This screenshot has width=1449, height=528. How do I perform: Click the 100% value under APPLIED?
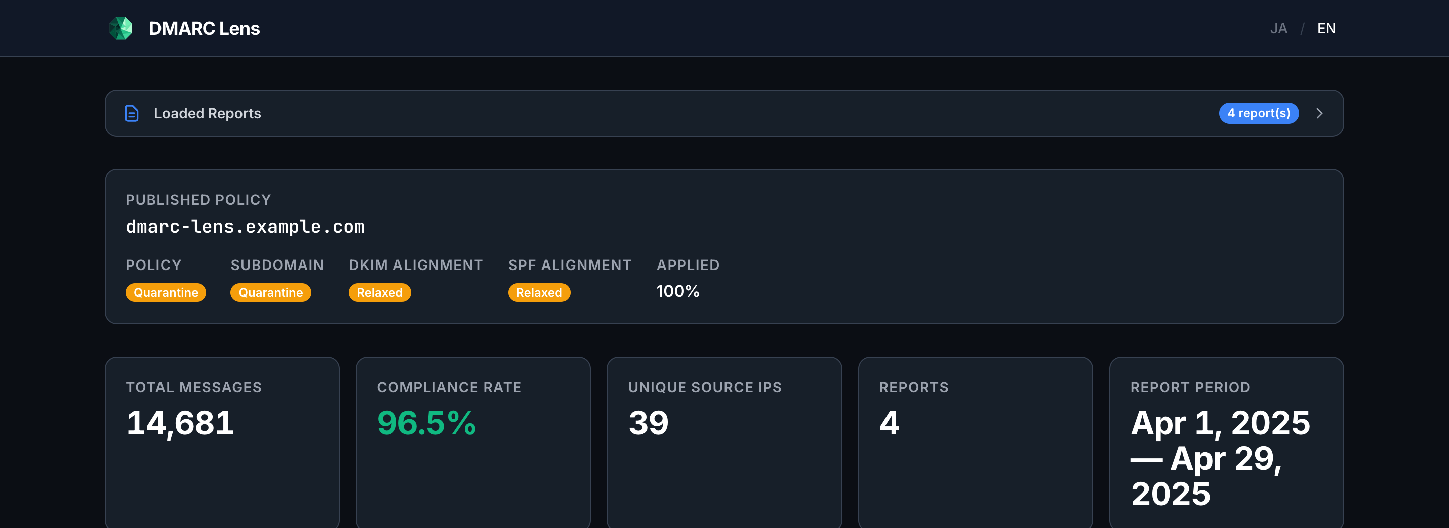coord(678,291)
